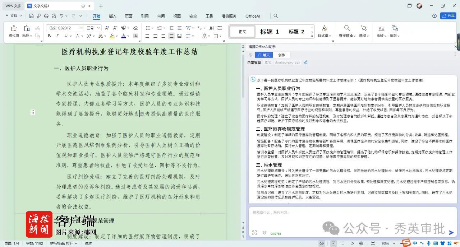Click the pencil icon beside doubao-pro-32k
This screenshot has width=460, height=247.
(305, 62)
